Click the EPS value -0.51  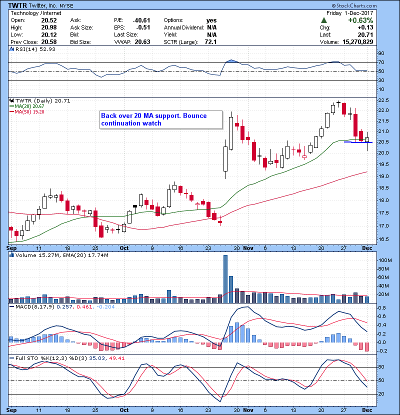click(143, 27)
